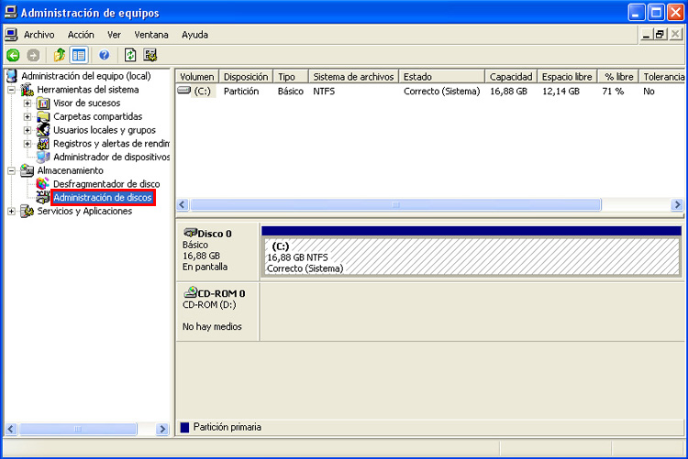The image size is (688, 459).
Task: Click the volume list scroll left arrow
Action: (x=183, y=204)
